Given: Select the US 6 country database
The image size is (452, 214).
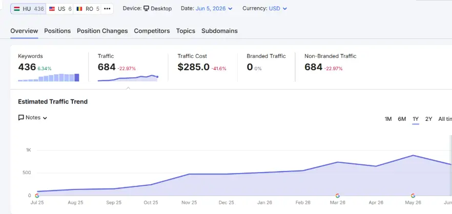Looking at the screenshot, I should tap(60, 9).
